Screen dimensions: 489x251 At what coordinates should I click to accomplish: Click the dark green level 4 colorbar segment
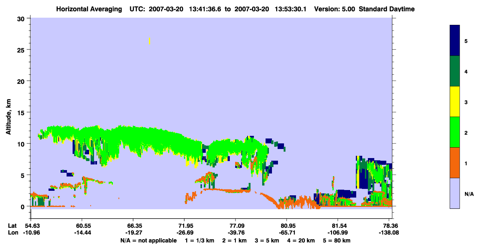[455, 71]
